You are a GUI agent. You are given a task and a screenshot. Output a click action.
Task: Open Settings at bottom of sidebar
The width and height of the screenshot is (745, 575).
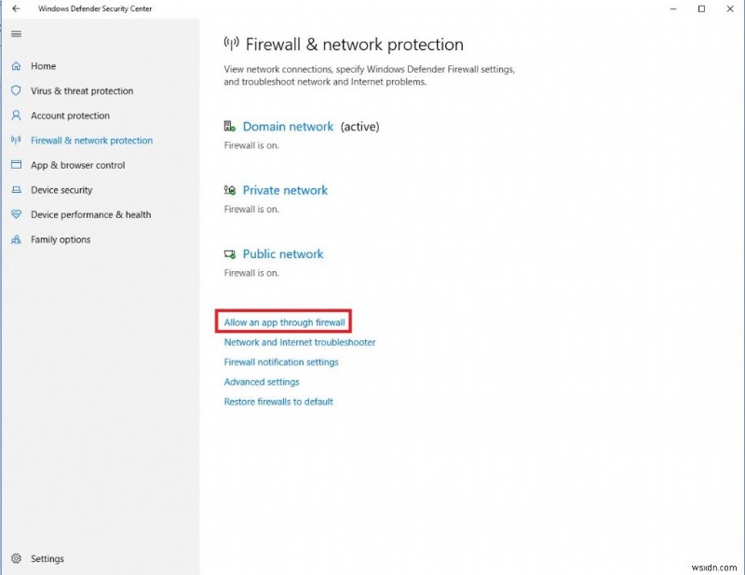tap(47, 558)
